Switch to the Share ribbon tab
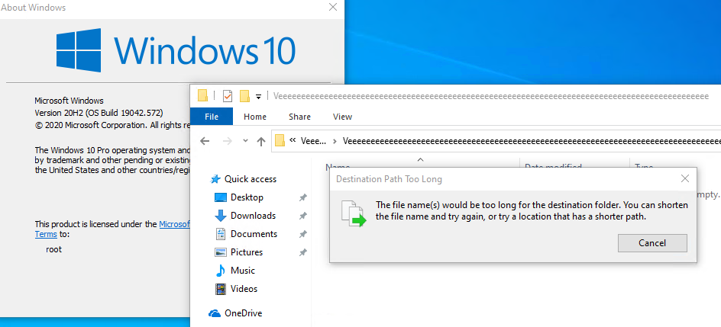This screenshot has height=327, width=721. 300,117
